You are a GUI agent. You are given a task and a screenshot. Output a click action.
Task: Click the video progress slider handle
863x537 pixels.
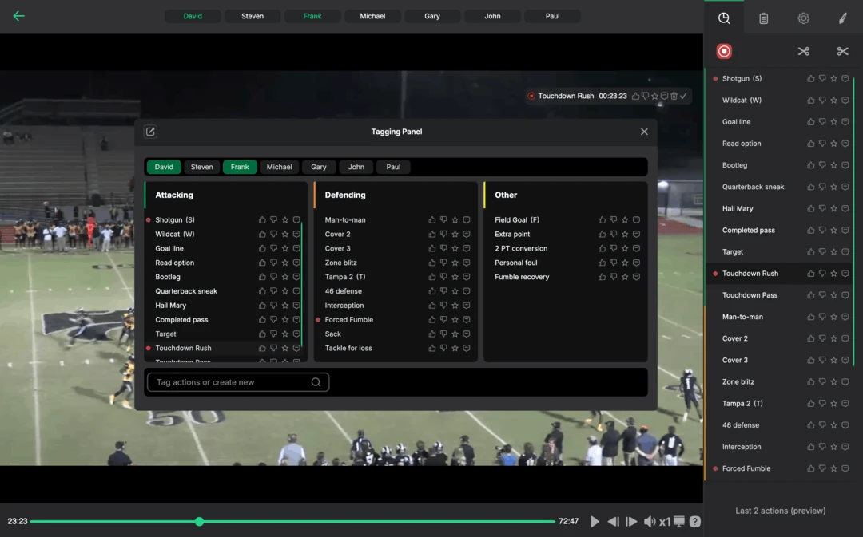pos(199,521)
